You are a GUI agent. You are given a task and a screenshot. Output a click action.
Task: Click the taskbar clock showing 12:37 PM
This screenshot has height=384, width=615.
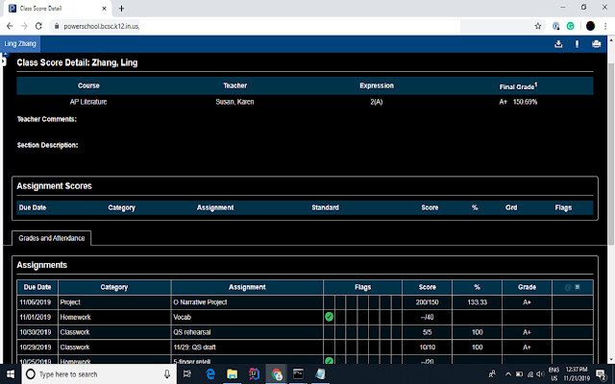[577, 374]
